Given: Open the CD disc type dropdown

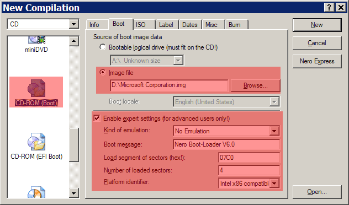Looking at the screenshot, I should pos(73,24).
